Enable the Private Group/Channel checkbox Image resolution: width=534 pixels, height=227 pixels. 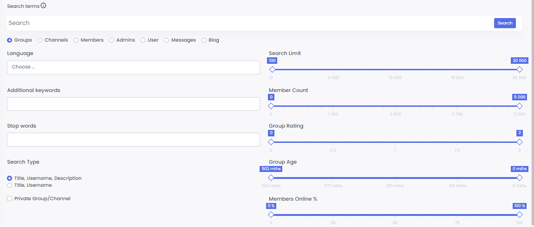(10, 199)
